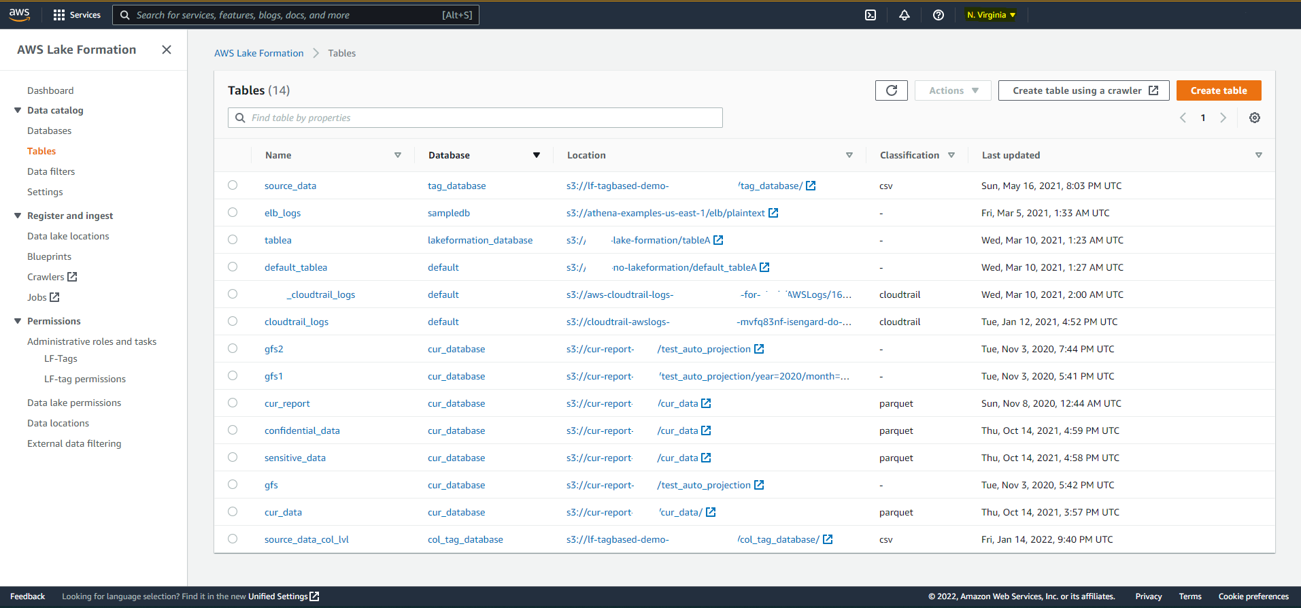Close the AWS Lake Formation sidebar
This screenshot has width=1301, height=608.
(x=167, y=50)
